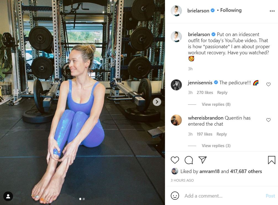Like whereisbrandon's comment heart
The width and height of the screenshot is (278, 205).
click(x=268, y=120)
